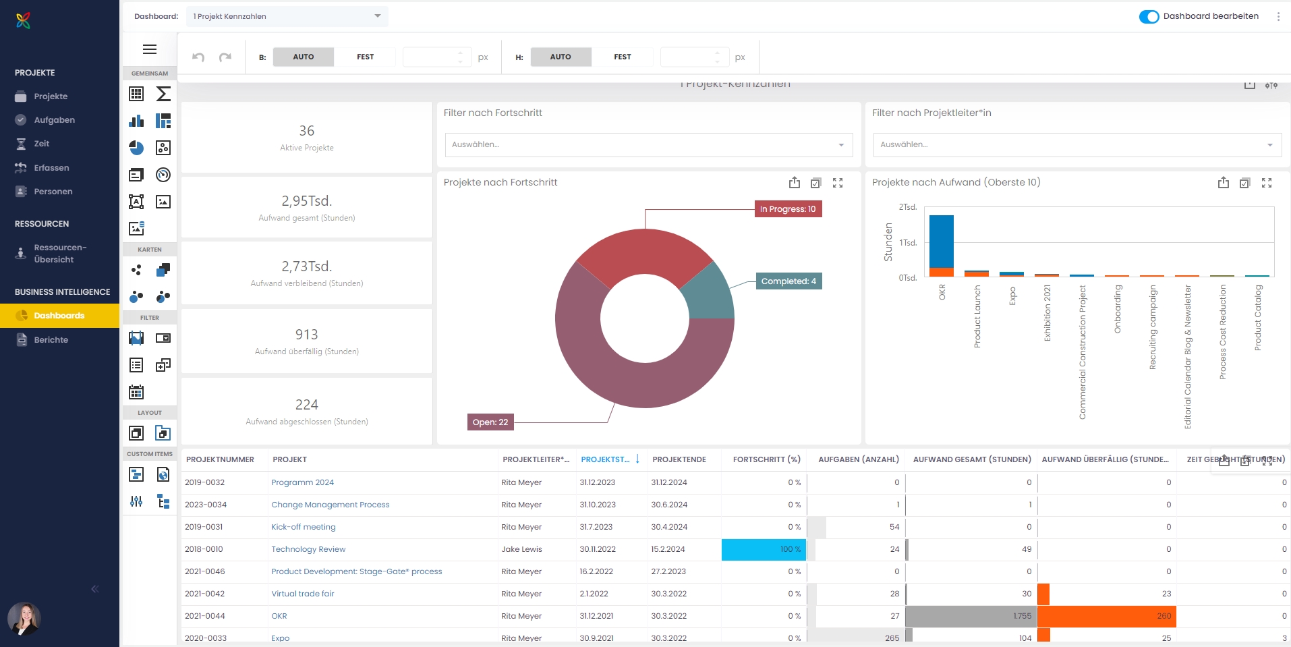1291x647 pixels.
Task: Add a Choropleth map item
Action: tap(163, 270)
